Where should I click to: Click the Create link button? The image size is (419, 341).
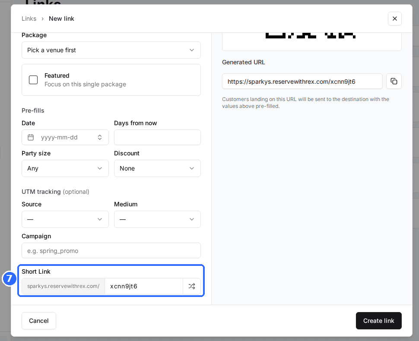click(378, 321)
